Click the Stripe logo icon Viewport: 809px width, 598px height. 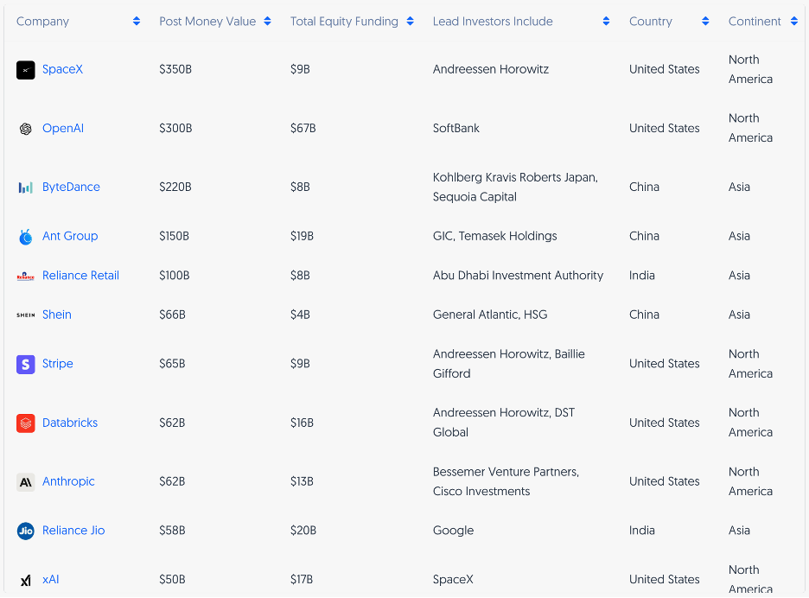coord(26,365)
